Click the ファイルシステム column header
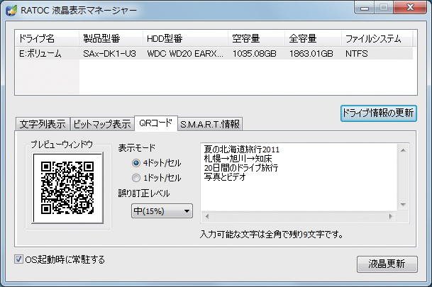Viewport: 432px width, 287px height. (377, 38)
